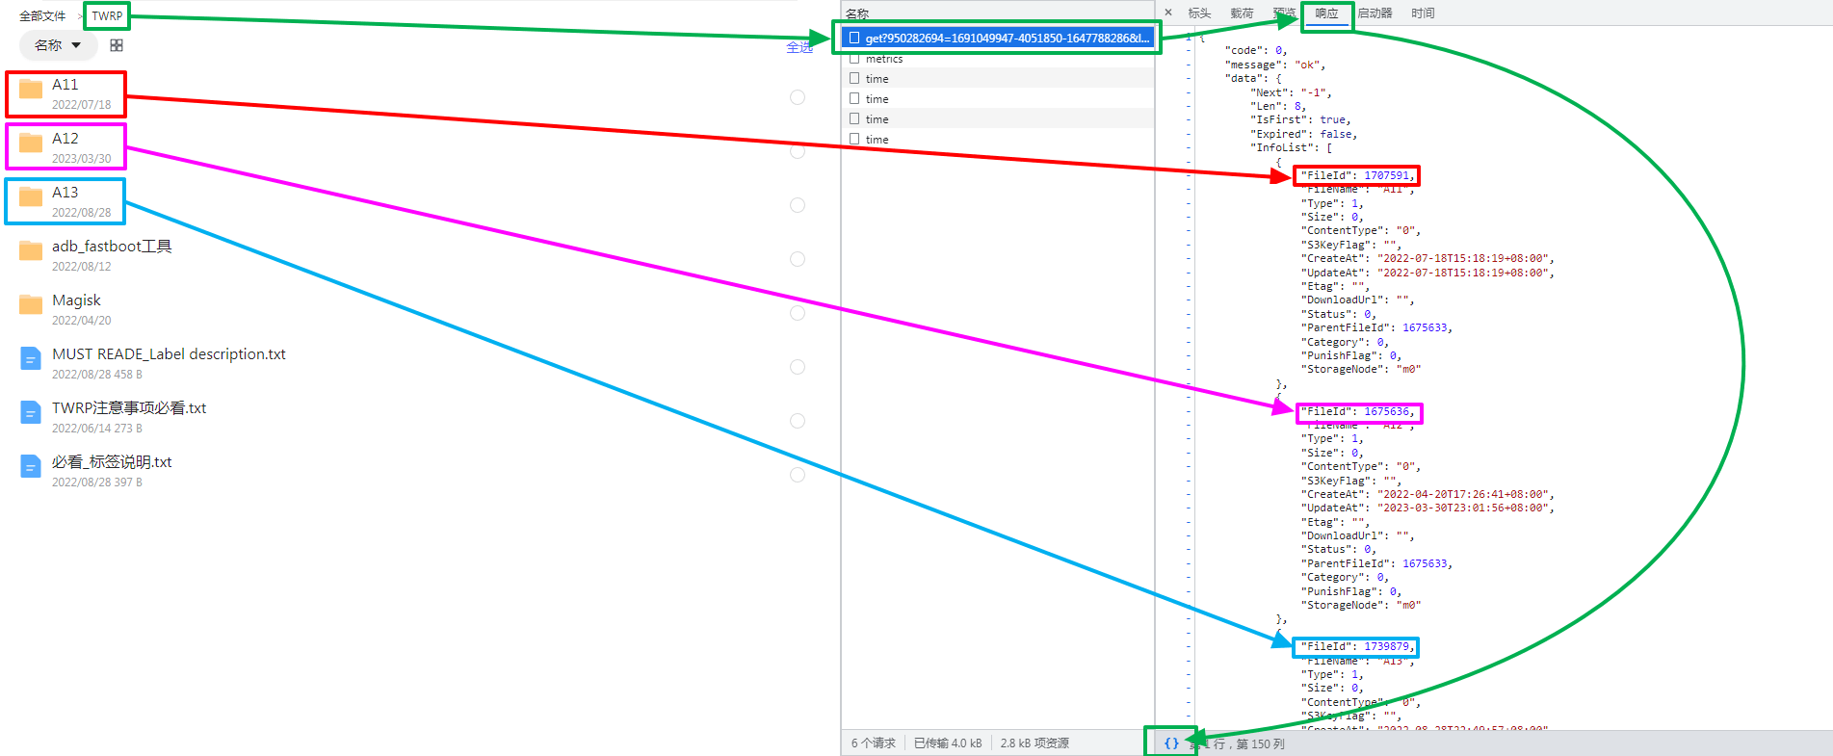
Task: Click the TWRP注意事项必看.txt file icon
Action: (x=31, y=413)
